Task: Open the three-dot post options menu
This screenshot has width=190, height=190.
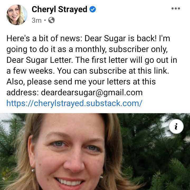Action: click(x=176, y=8)
